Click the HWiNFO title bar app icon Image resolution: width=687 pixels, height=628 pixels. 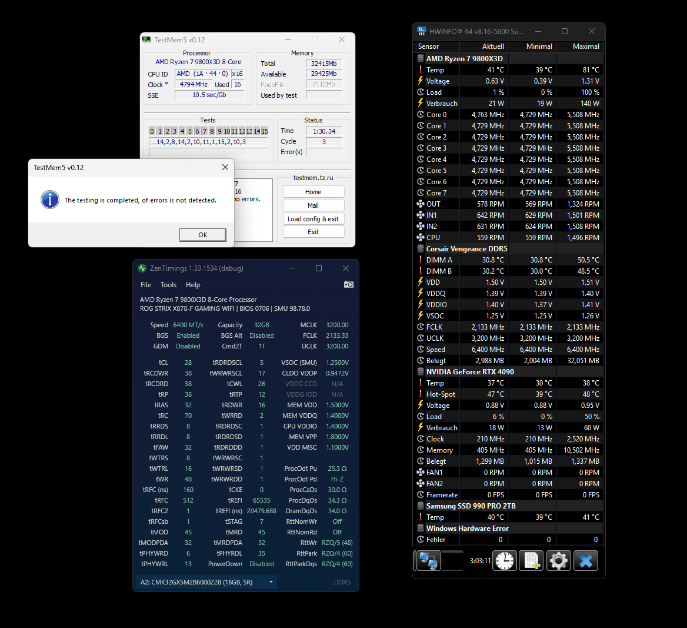(x=422, y=31)
